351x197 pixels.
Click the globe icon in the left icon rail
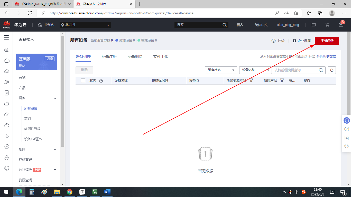[7, 168]
